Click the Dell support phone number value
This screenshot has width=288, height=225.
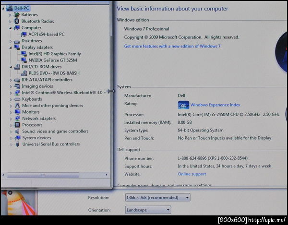(213, 158)
